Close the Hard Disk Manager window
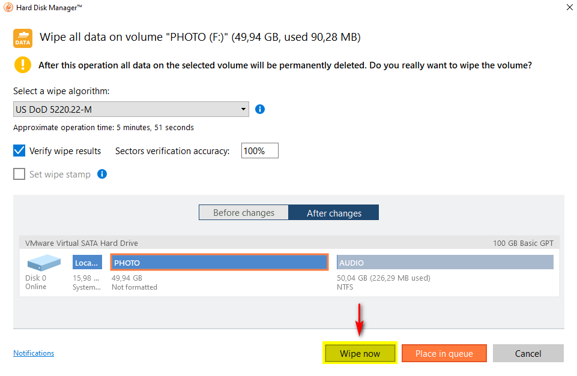This screenshot has width=577, height=376. [569, 7]
